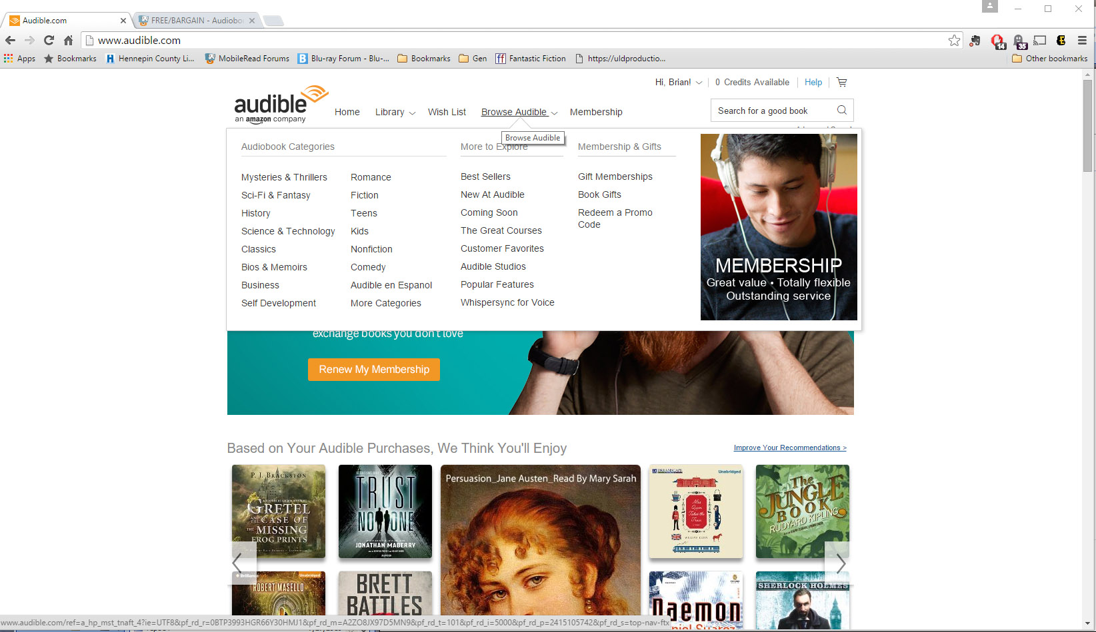Open the Other bookmarks folder
The height and width of the screenshot is (632, 1096).
[1050, 59]
